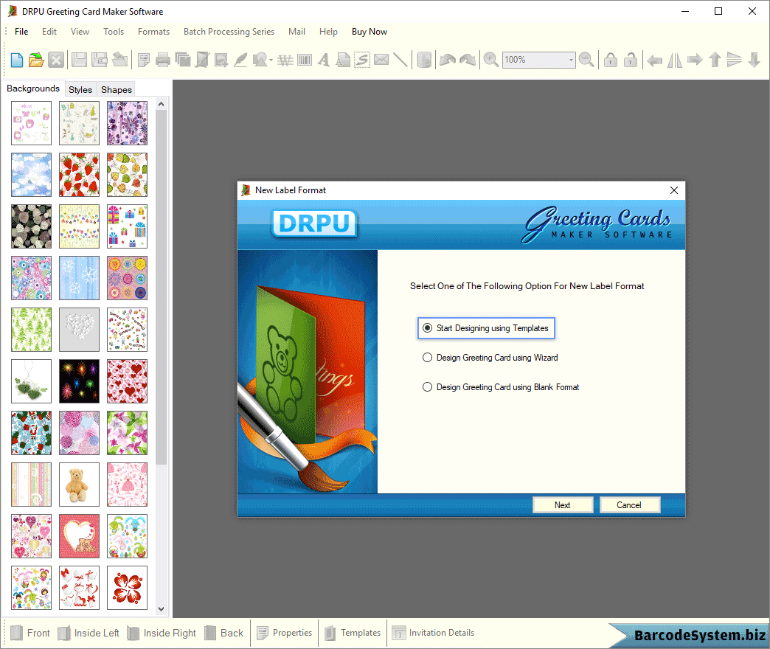
Task: Choose the fireworks black background thumbnail
Action: pos(79,381)
